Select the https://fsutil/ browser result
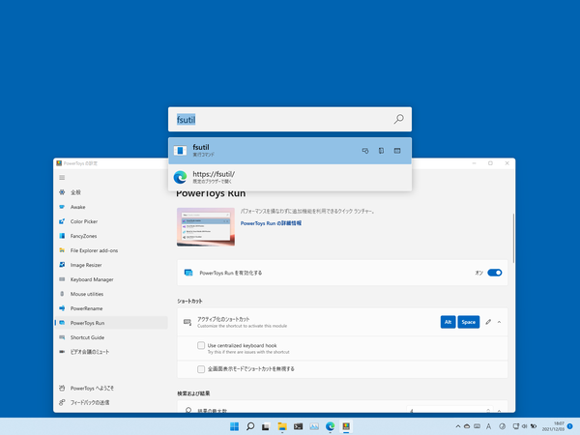Screen dimensions: 580x435 [290, 177]
